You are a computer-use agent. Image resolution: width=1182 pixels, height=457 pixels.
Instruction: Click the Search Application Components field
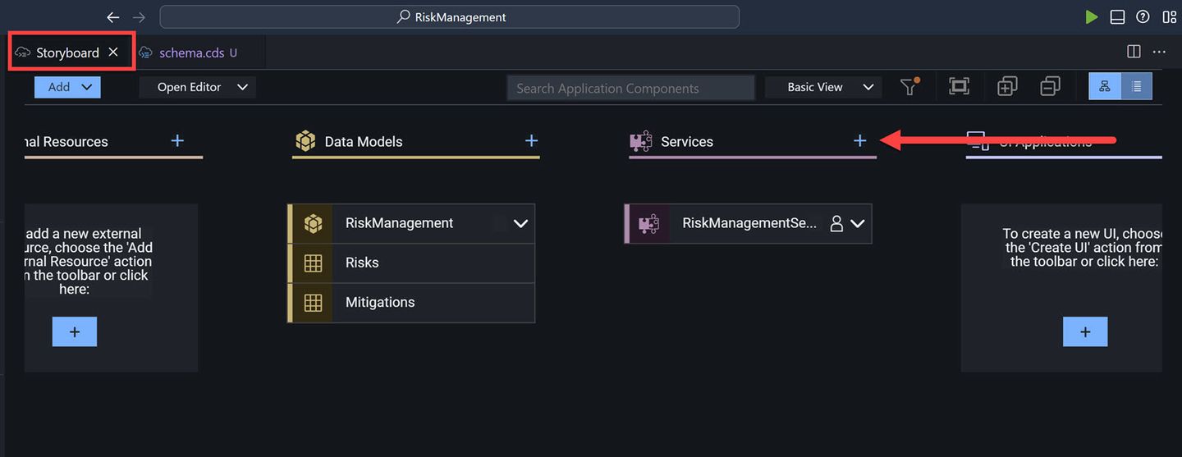[x=630, y=88]
